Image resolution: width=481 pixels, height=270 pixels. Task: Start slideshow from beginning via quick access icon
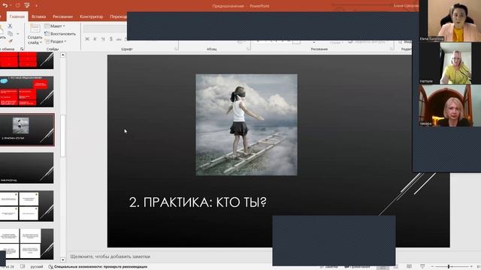(x=27, y=5)
